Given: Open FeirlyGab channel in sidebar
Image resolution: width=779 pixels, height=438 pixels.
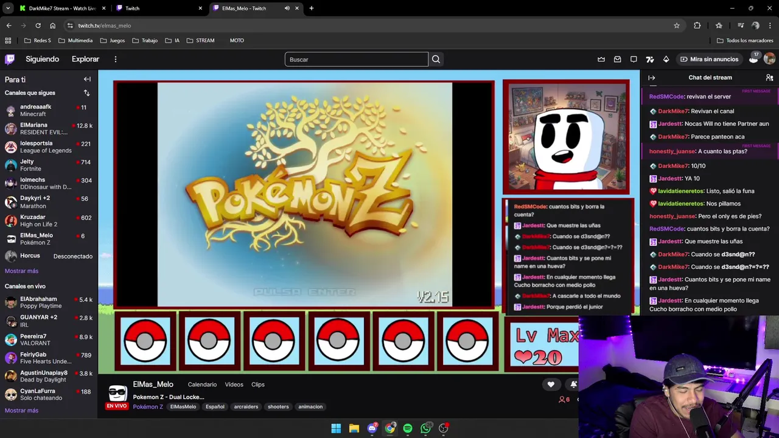Looking at the screenshot, I should tap(49, 358).
